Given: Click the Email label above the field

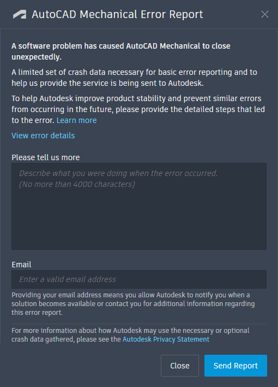Looking at the screenshot, I should [21, 265].
